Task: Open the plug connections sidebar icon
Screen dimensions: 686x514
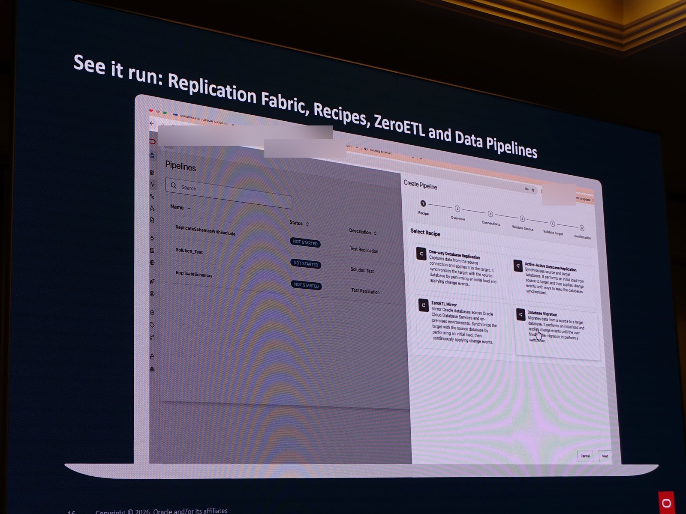Action: tap(152, 238)
